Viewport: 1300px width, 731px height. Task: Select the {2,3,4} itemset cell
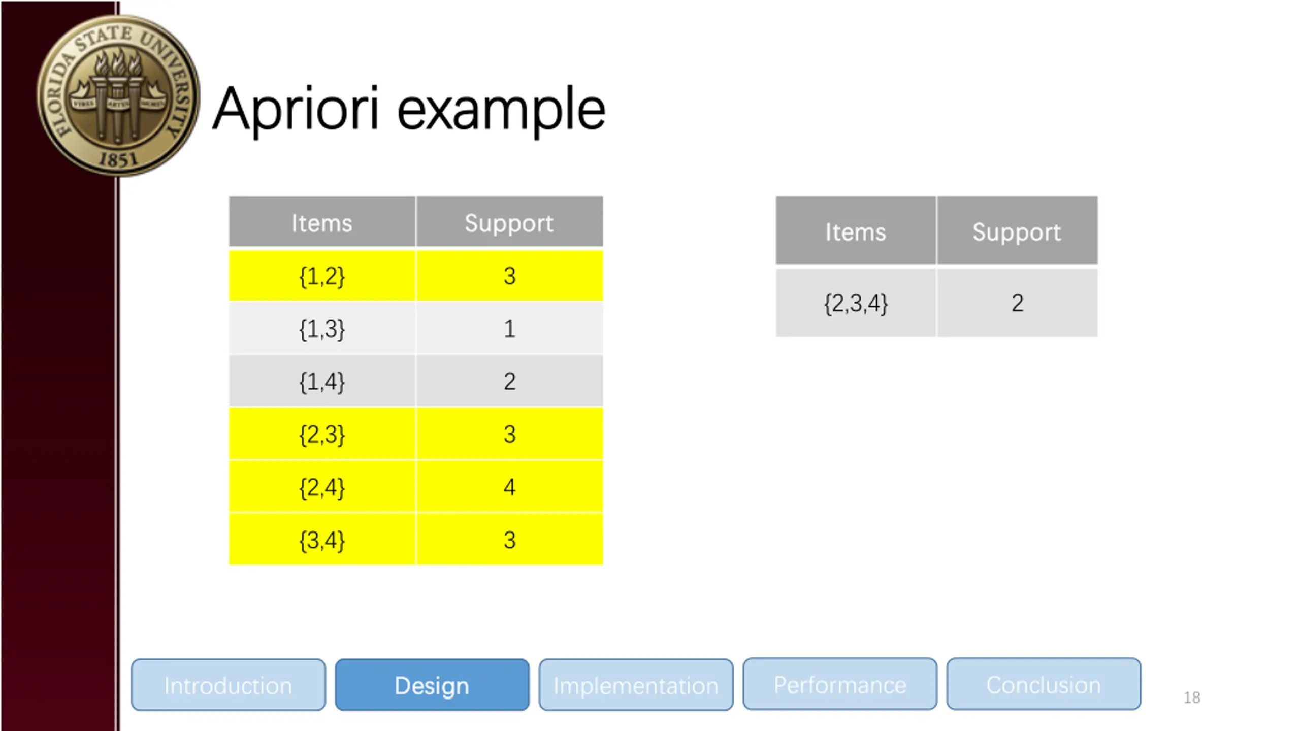(856, 303)
